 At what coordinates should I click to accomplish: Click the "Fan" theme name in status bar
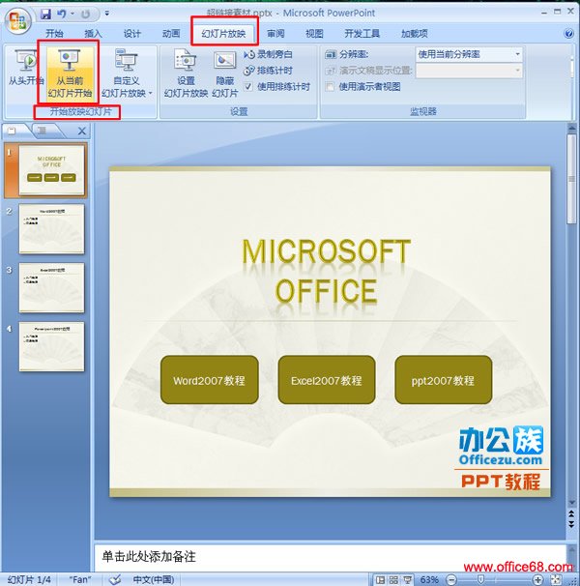coord(80,579)
